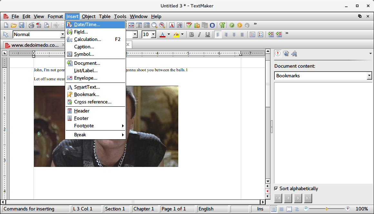Open the Normal paragraph style dropdown
This screenshot has width=374, height=214.
pyautogui.click(x=63, y=34)
